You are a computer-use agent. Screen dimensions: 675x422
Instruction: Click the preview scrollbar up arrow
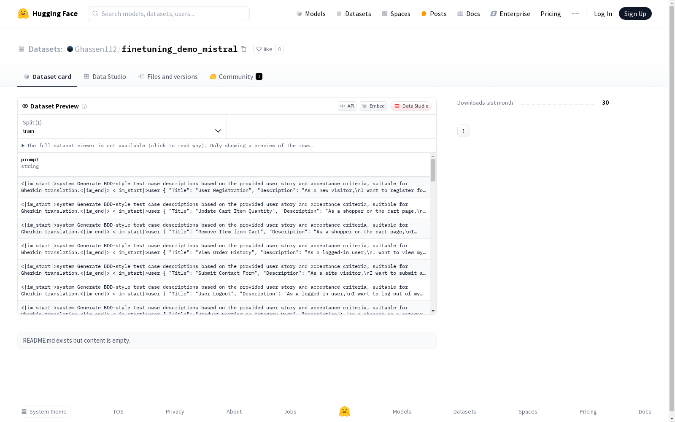point(433,156)
